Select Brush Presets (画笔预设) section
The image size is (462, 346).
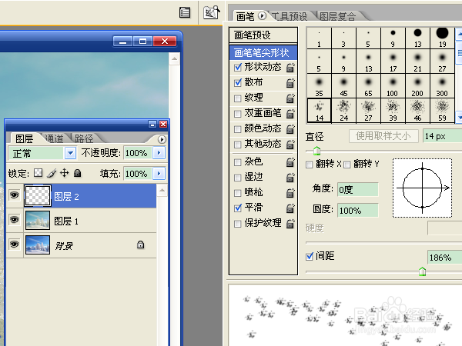[263, 35]
